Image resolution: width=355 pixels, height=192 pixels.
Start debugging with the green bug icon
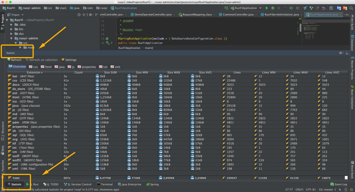273,8
